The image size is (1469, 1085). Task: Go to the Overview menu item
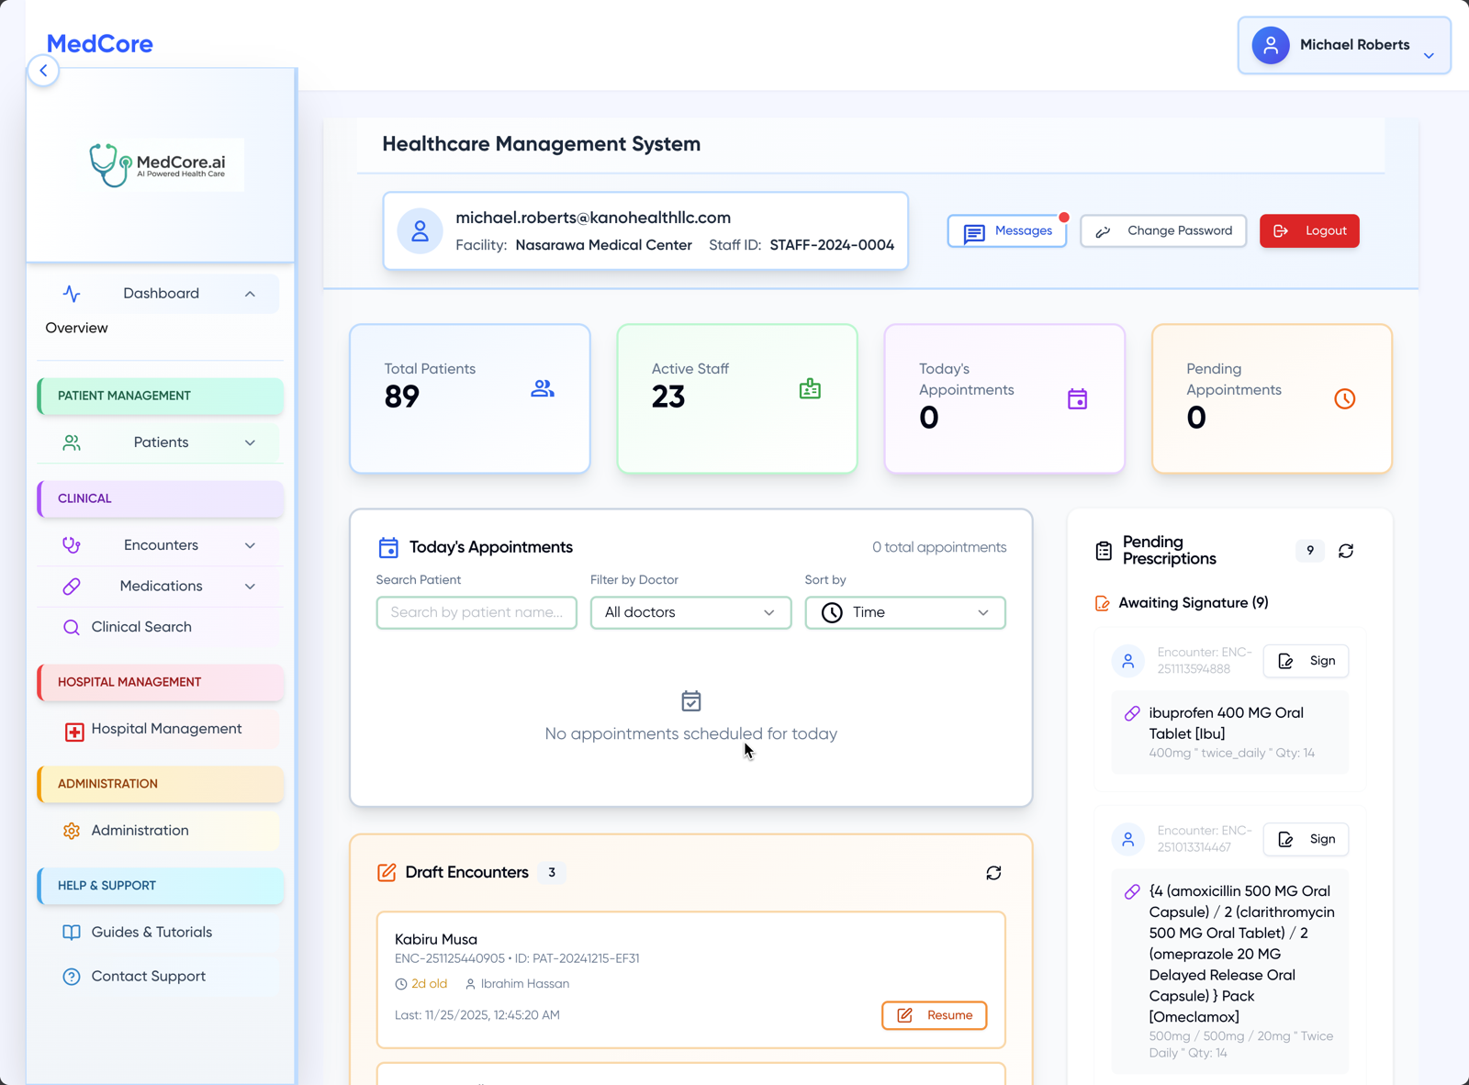point(76,328)
